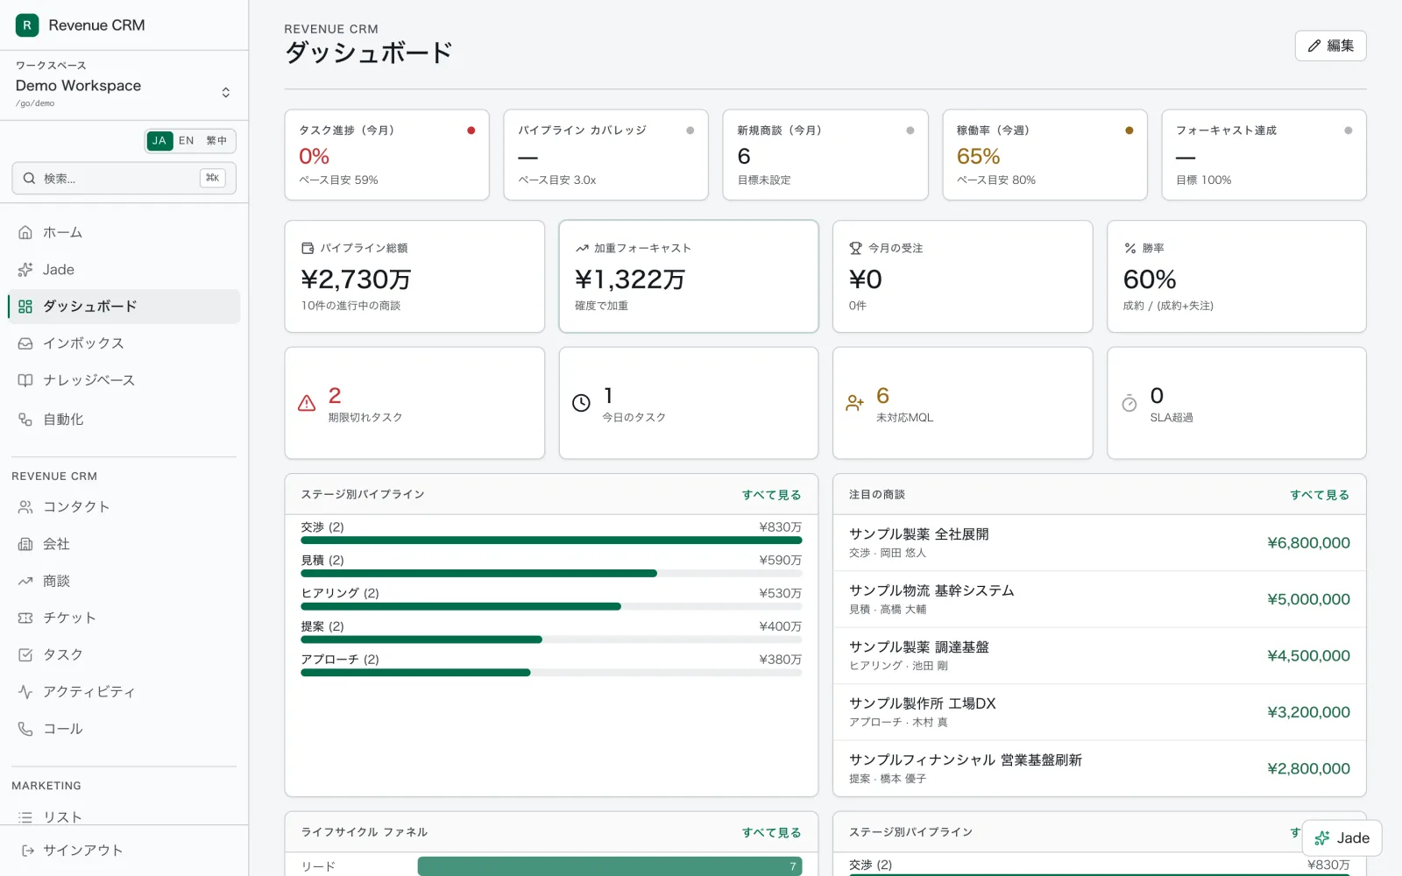Open the 加重フォーキャスト ¥1,322万 card
The image size is (1402, 876).
click(688, 276)
